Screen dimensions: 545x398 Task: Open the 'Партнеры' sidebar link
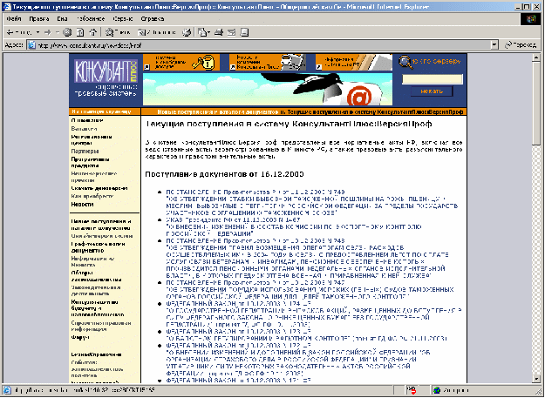(85, 152)
